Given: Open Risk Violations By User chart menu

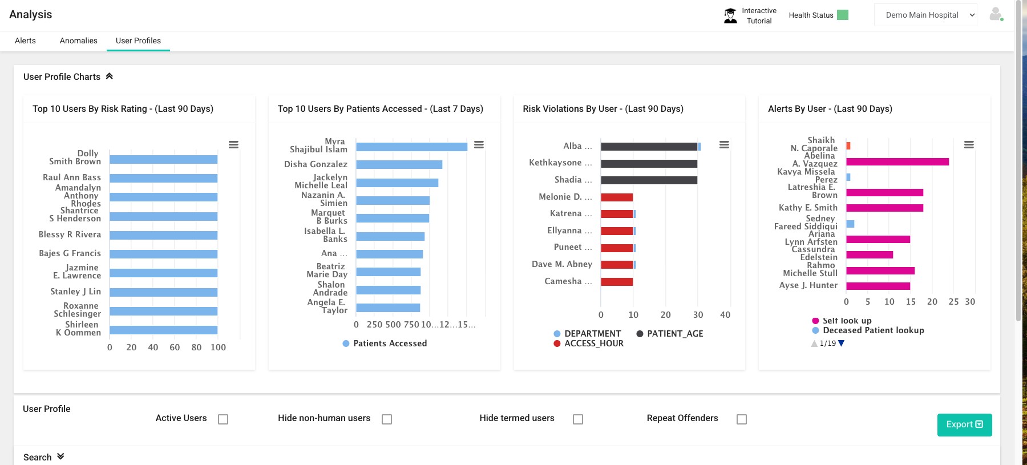Looking at the screenshot, I should click(x=724, y=145).
